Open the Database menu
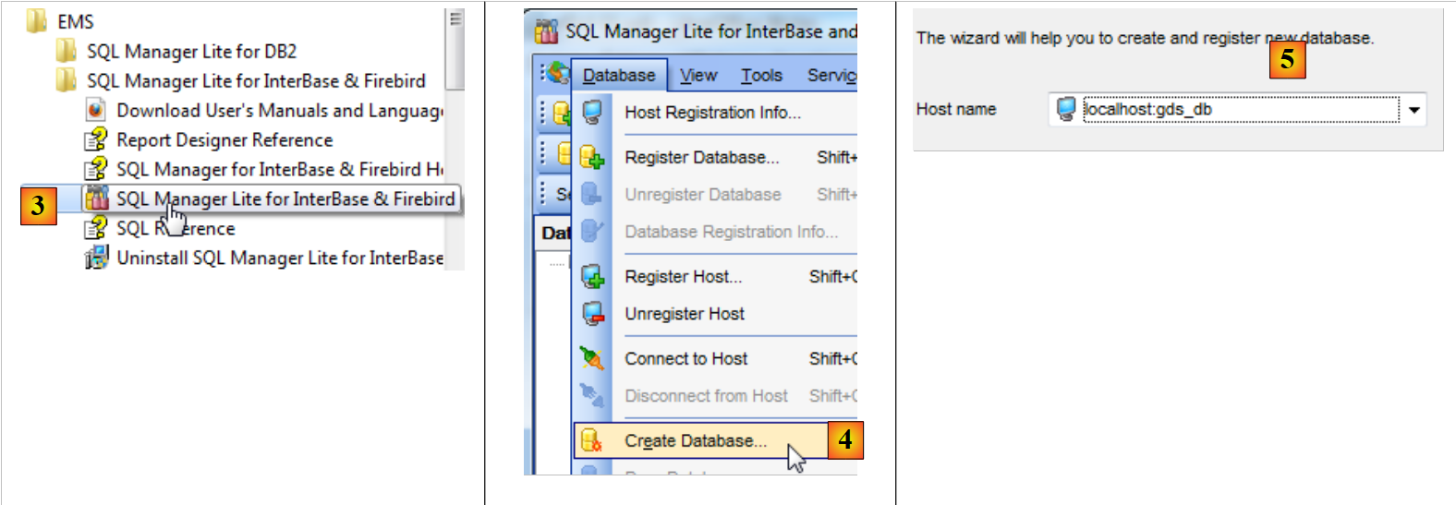This screenshot has width=1456, height=505. pyautogui.click(x=618, y=76)
